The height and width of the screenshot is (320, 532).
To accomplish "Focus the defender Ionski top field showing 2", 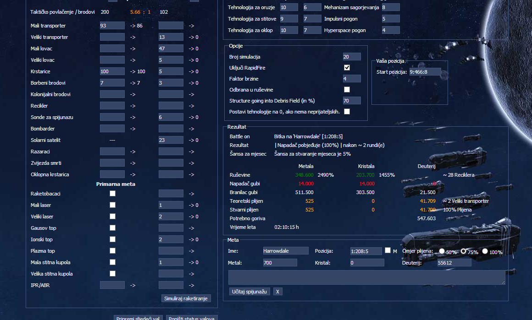I will tap(171, 239).
